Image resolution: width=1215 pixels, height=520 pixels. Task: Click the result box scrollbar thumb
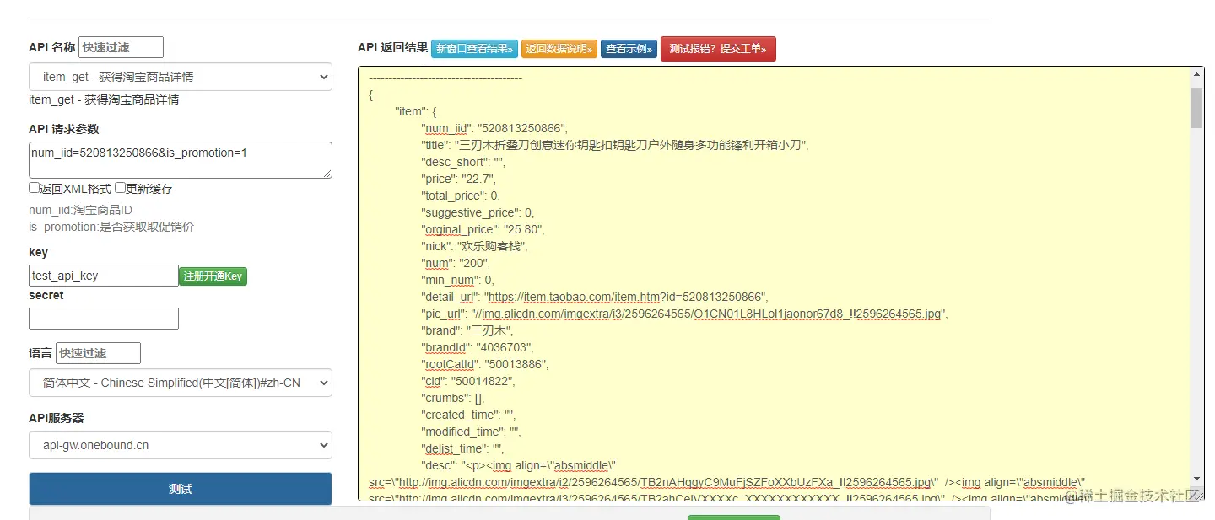point(1197,107)
